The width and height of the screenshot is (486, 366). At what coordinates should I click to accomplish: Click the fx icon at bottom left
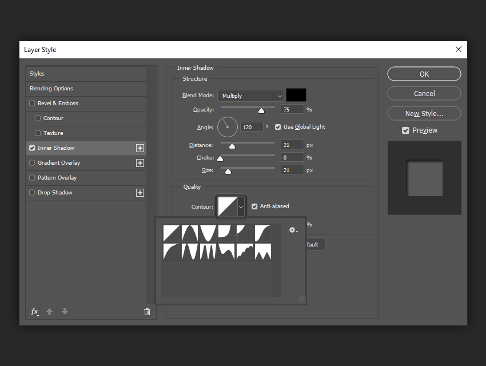[35, 312]
